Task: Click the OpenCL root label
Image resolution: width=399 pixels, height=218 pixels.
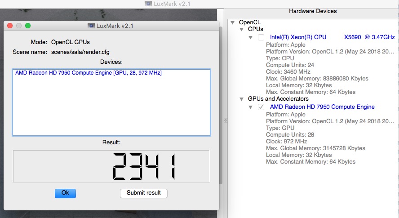Action: [250, 22]
